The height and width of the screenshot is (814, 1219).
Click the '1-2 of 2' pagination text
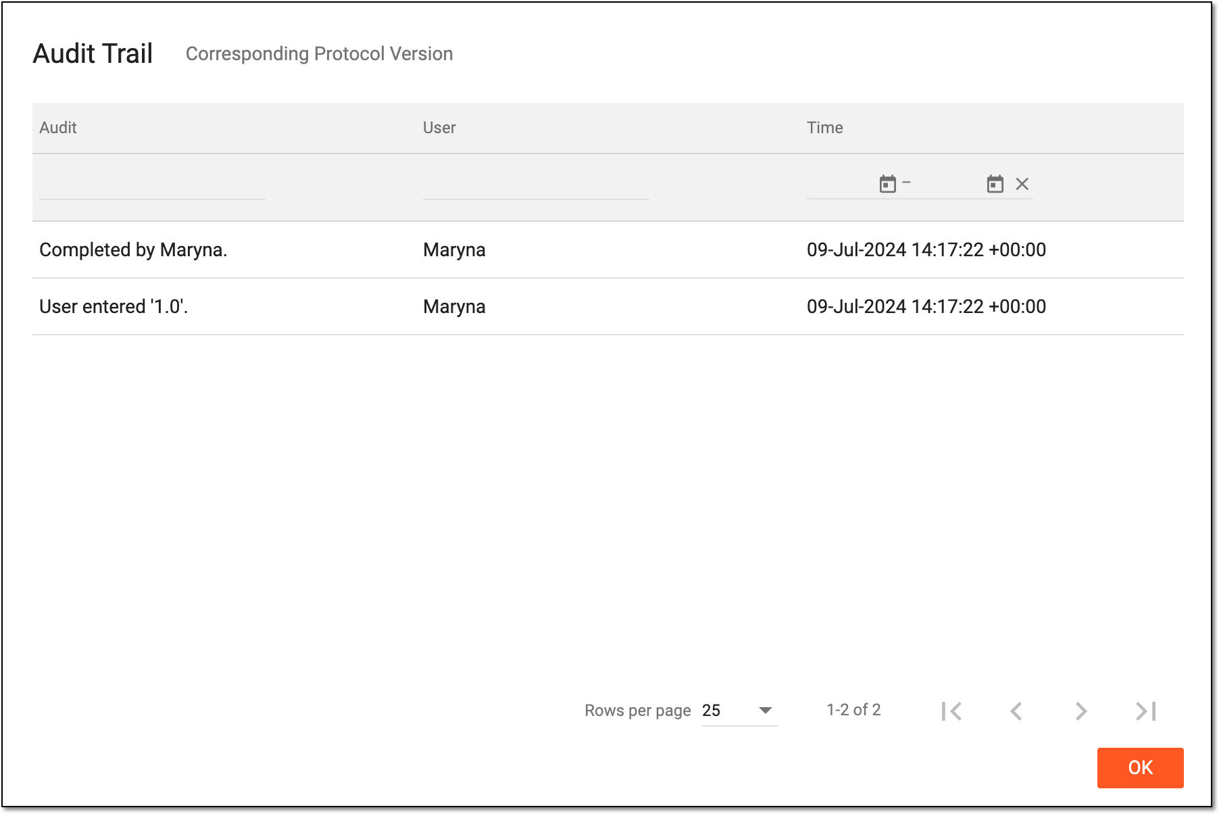[853, 710]
